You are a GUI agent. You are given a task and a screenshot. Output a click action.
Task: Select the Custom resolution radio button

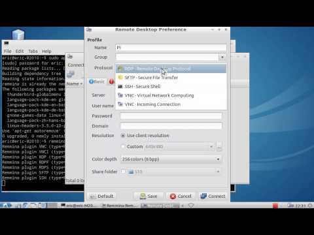[x=123, y=146]
